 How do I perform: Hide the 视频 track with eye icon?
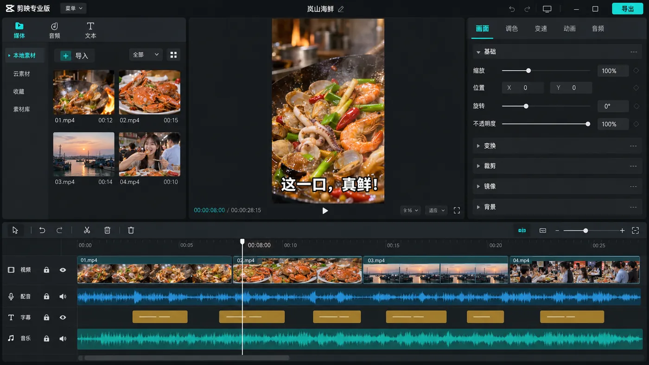(x=63, y=270)
